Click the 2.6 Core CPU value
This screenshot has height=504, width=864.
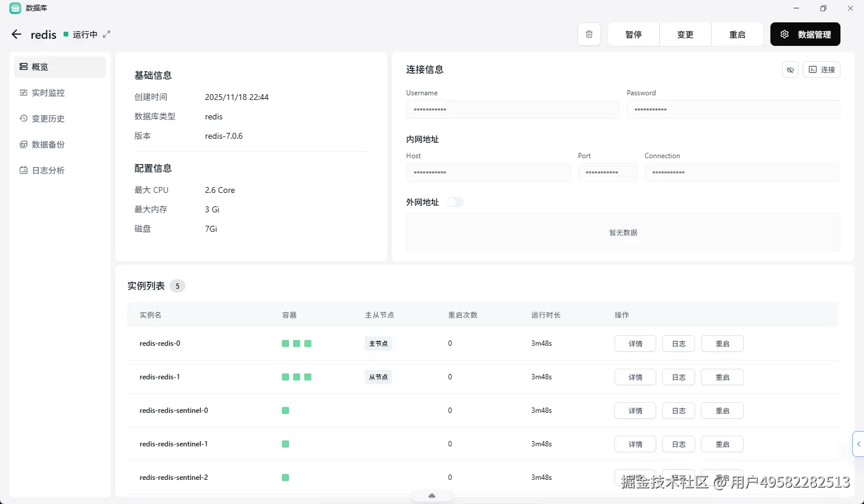point(220,190)
